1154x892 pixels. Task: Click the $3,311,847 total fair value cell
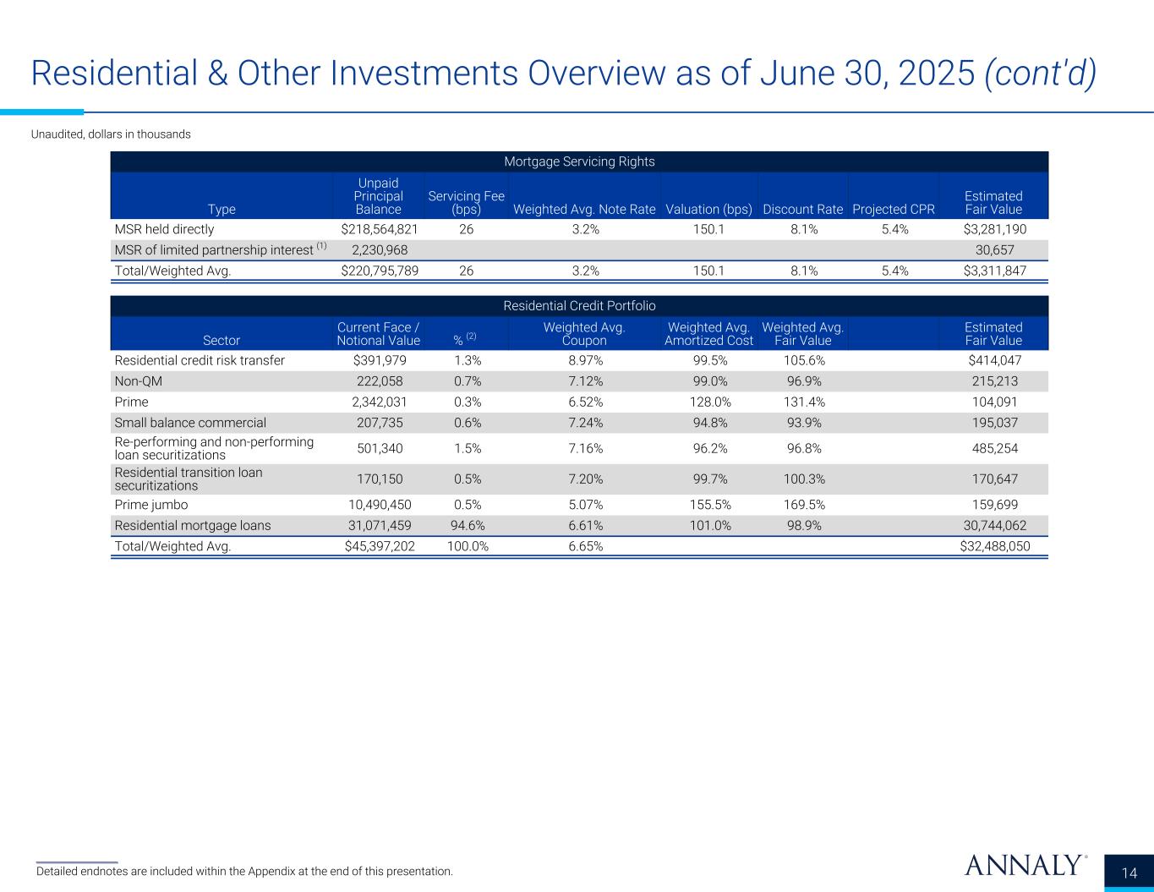pos(995,271)
